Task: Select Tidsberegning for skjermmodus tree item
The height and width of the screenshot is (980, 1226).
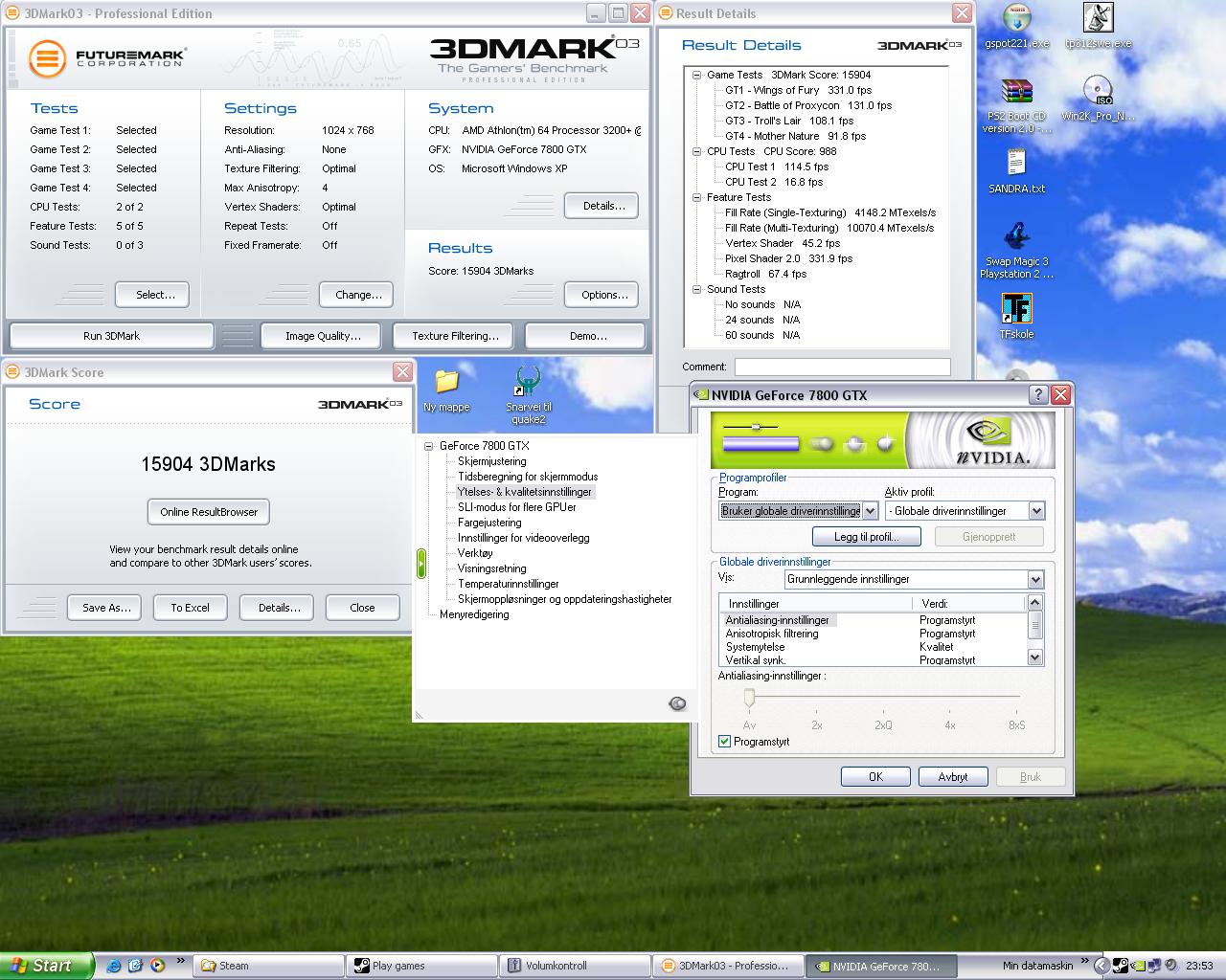Action: coord(528,477)
